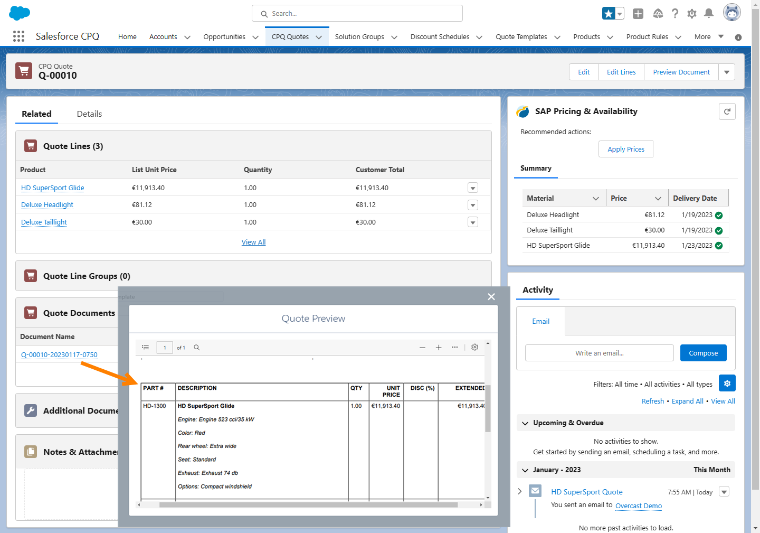Expand the Accounts tab dropdown chevron
Image resolution: width=760 pixels, height=533 pixels.
pyautogui.click(x=187, y=37)
